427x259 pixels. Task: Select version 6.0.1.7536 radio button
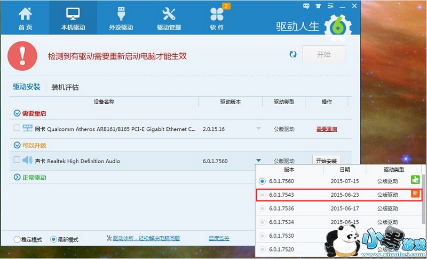click(x=262, y=208)
